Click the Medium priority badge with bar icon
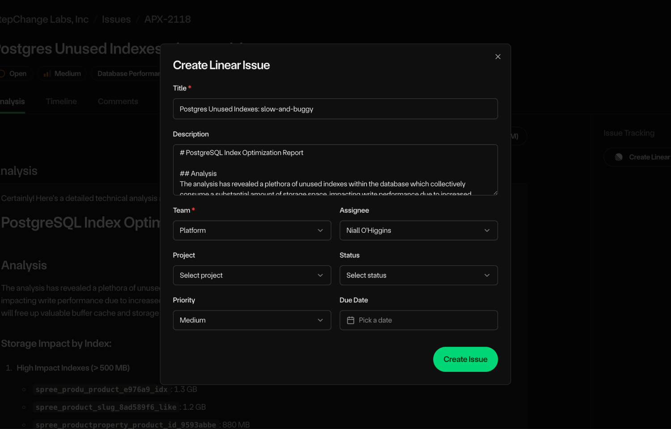671x429 pixels. (x=62, y=74)
